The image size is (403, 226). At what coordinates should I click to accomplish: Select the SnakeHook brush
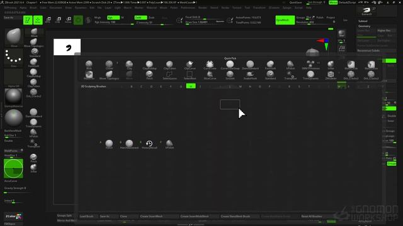pos(250,75)
